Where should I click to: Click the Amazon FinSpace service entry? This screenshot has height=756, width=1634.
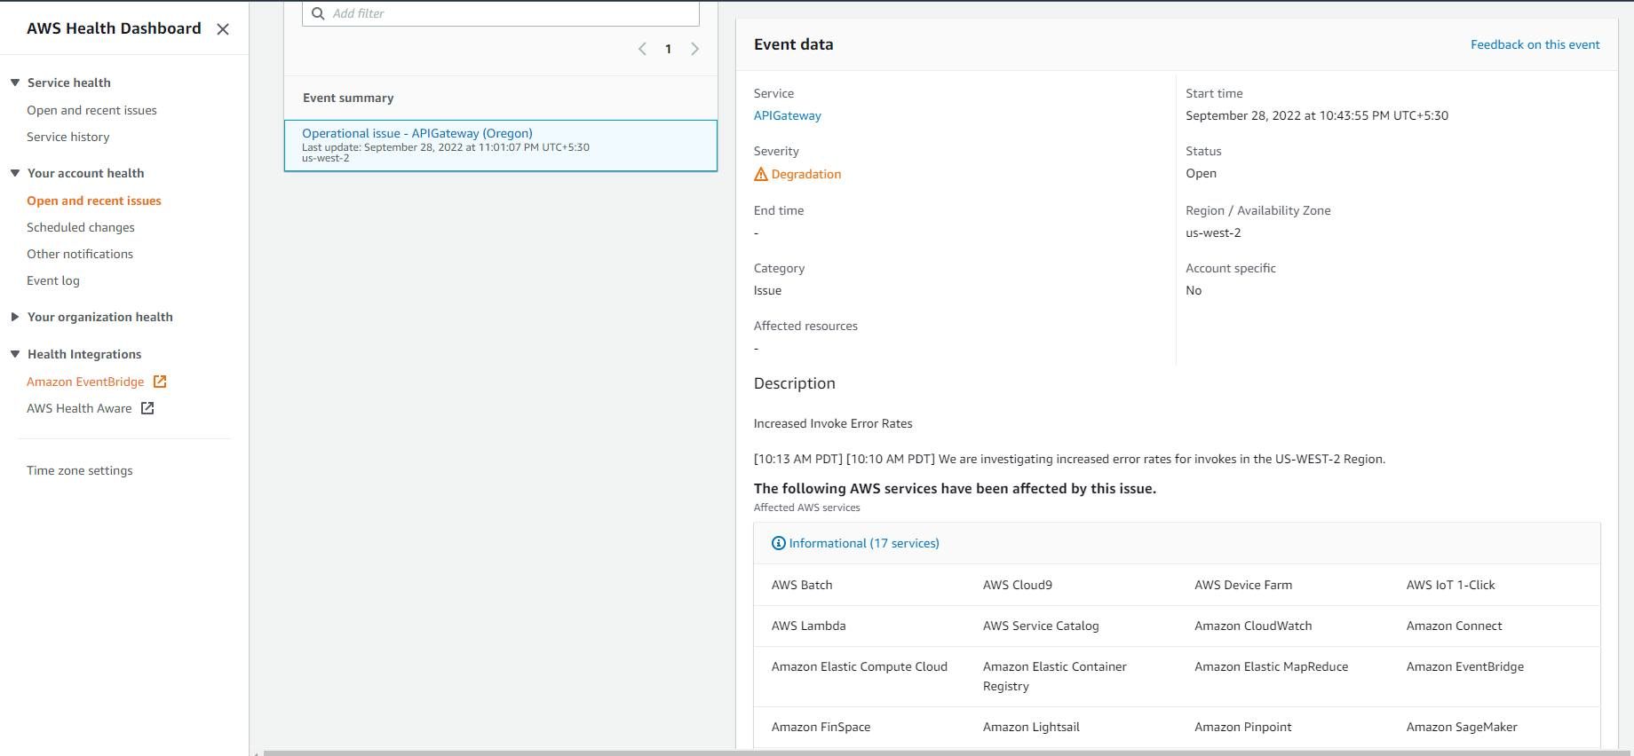click(x=821, y=727)
